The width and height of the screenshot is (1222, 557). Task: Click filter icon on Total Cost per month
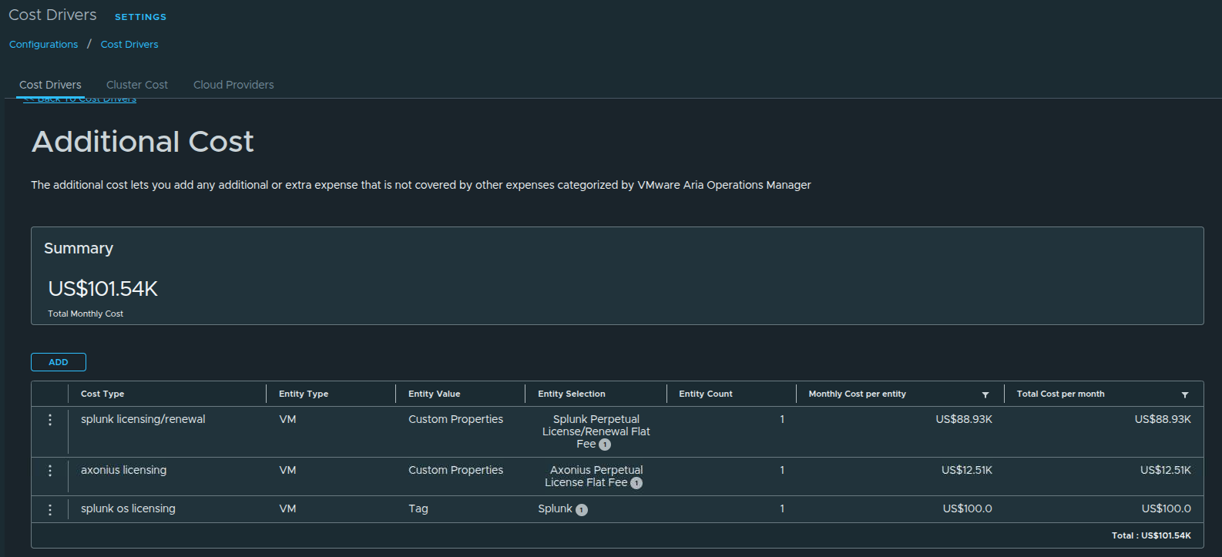(x=1185, y=394)
